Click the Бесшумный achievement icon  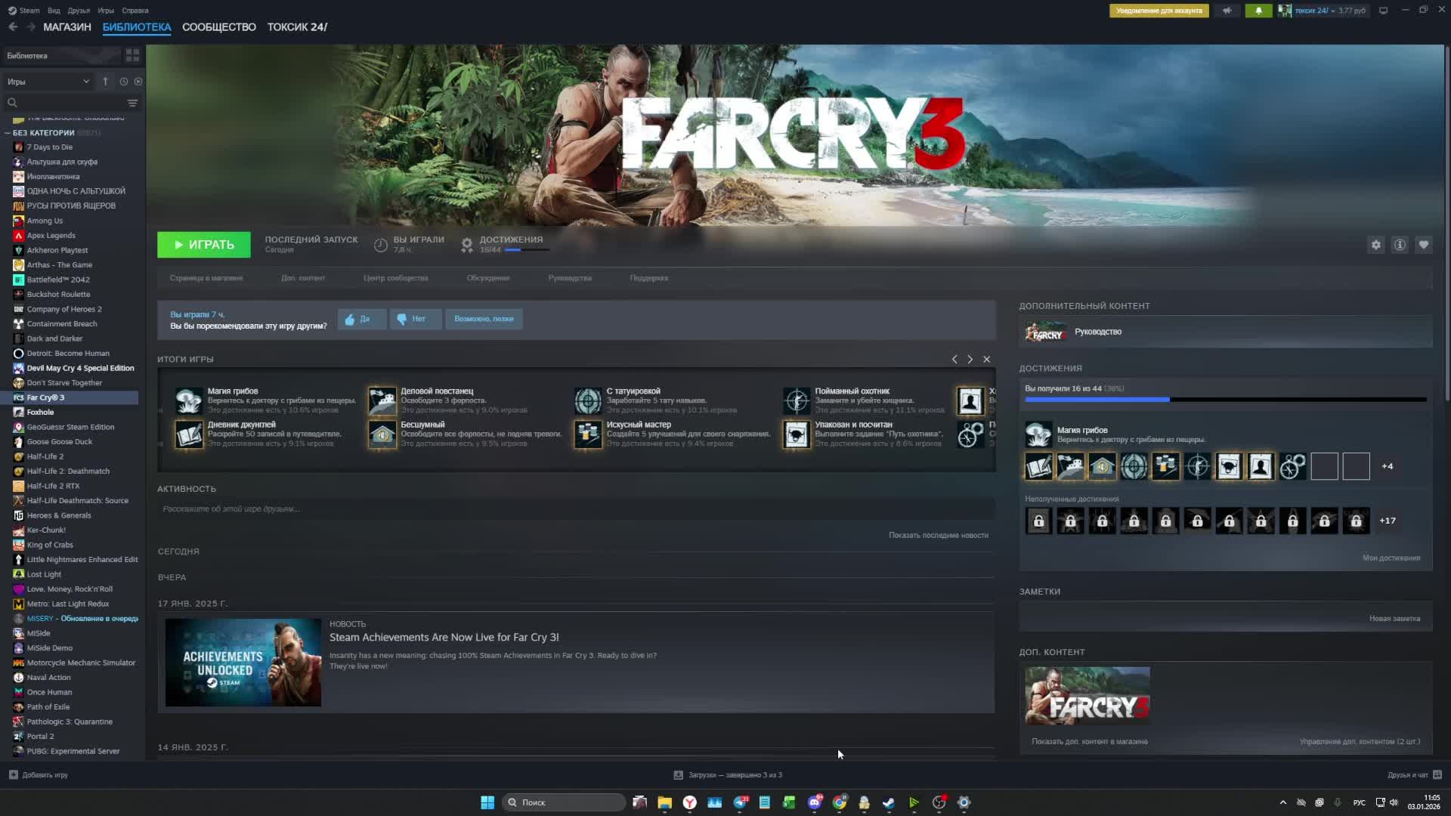[382, 434]
